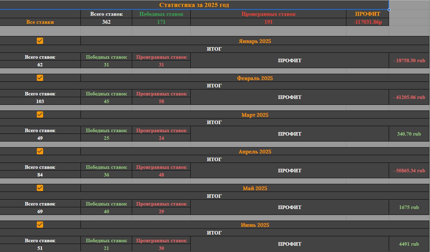Select January total bets cell 62
This screenshot has width=430, height=252.
[40, 65]
